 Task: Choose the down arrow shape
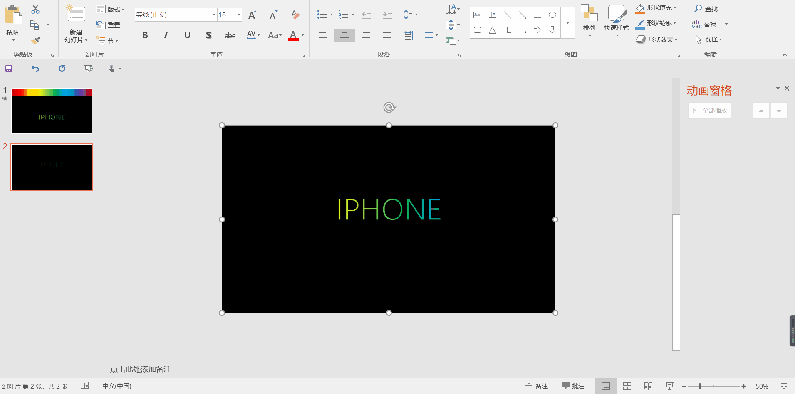(x=552, y=30)
